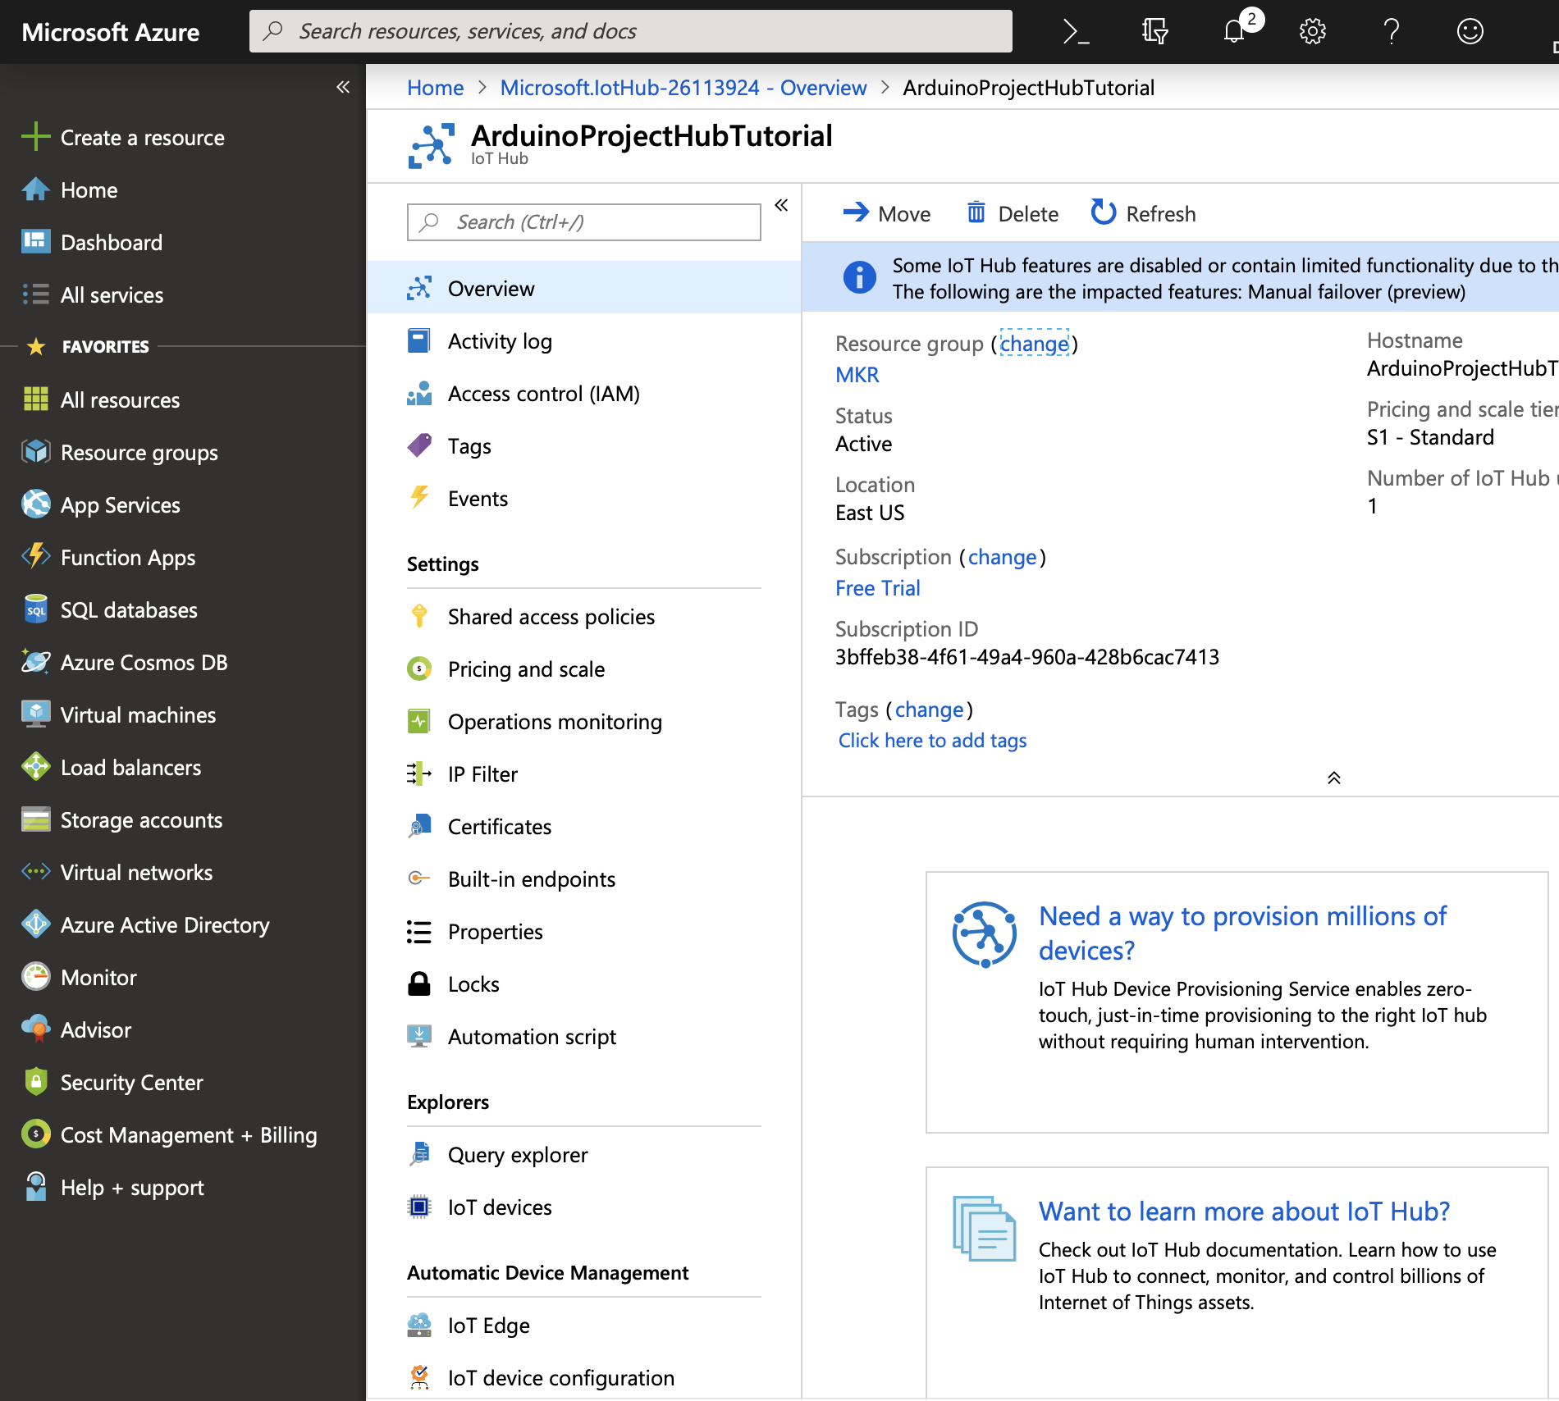Click here to add tags
Viewport: 1559px width, 1401px height.
pyautogui.click(x=932, y=740)
